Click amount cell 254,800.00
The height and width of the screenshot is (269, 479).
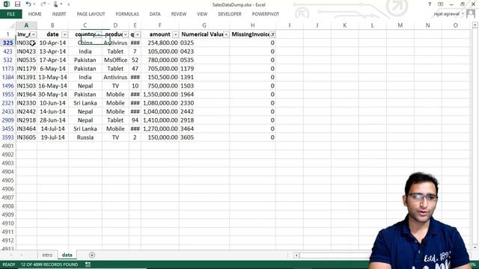point(159,43)
